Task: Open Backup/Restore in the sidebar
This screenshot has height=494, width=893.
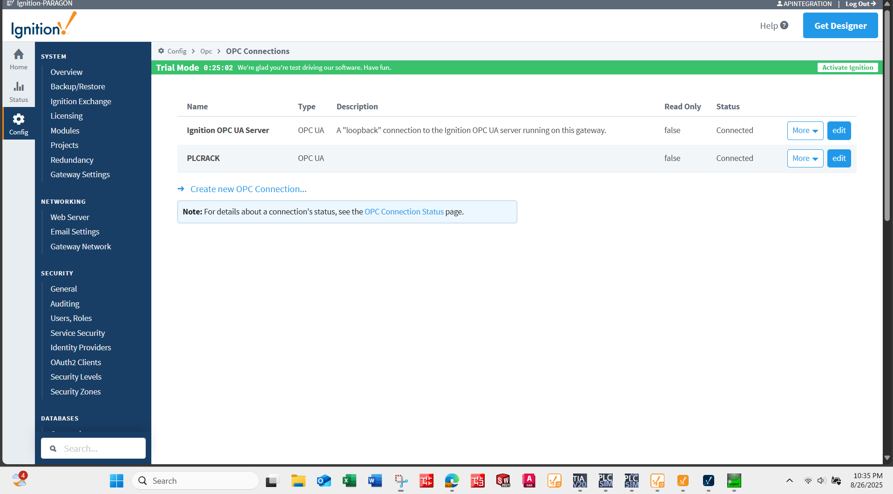Action: (78, 87)
